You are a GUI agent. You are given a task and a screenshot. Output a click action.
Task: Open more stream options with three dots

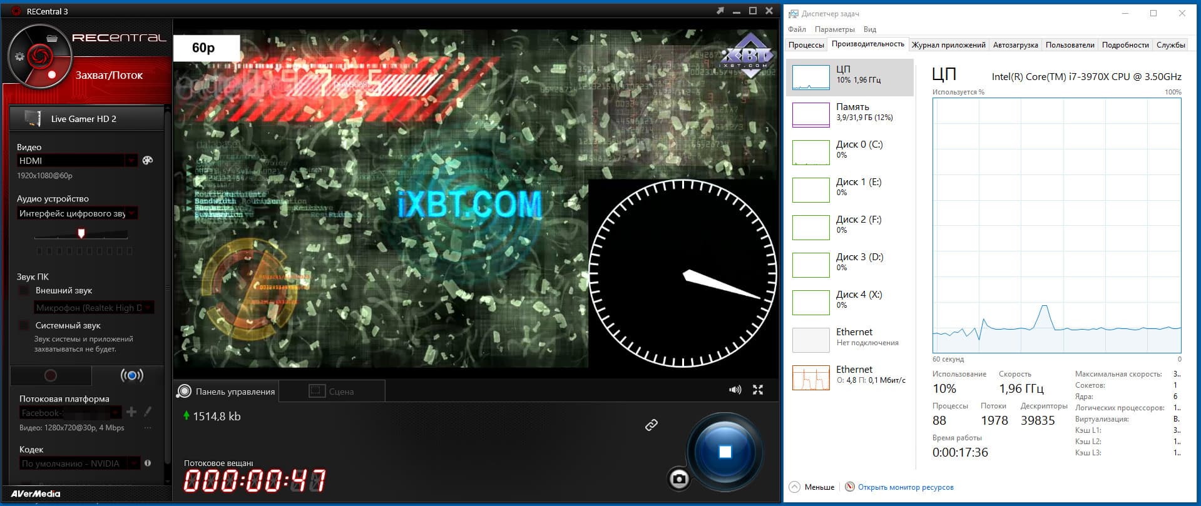coord(148,428)
